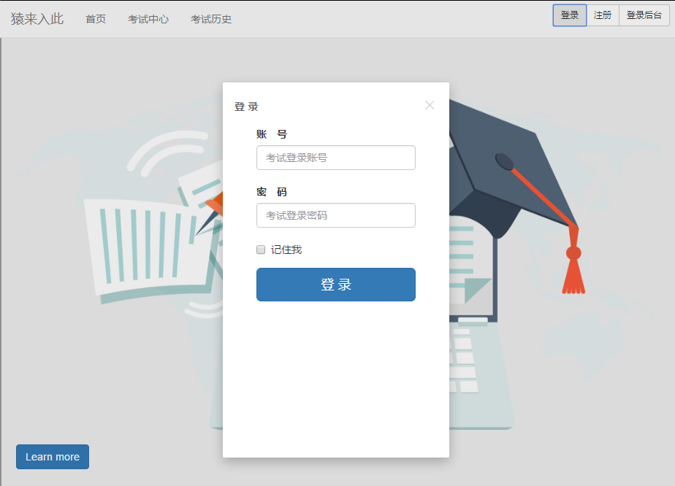Image resolution: width=675 pixels, height=486 pixels.
Task: Close the 登录 dialog with the X
Action: click(430, 105)
